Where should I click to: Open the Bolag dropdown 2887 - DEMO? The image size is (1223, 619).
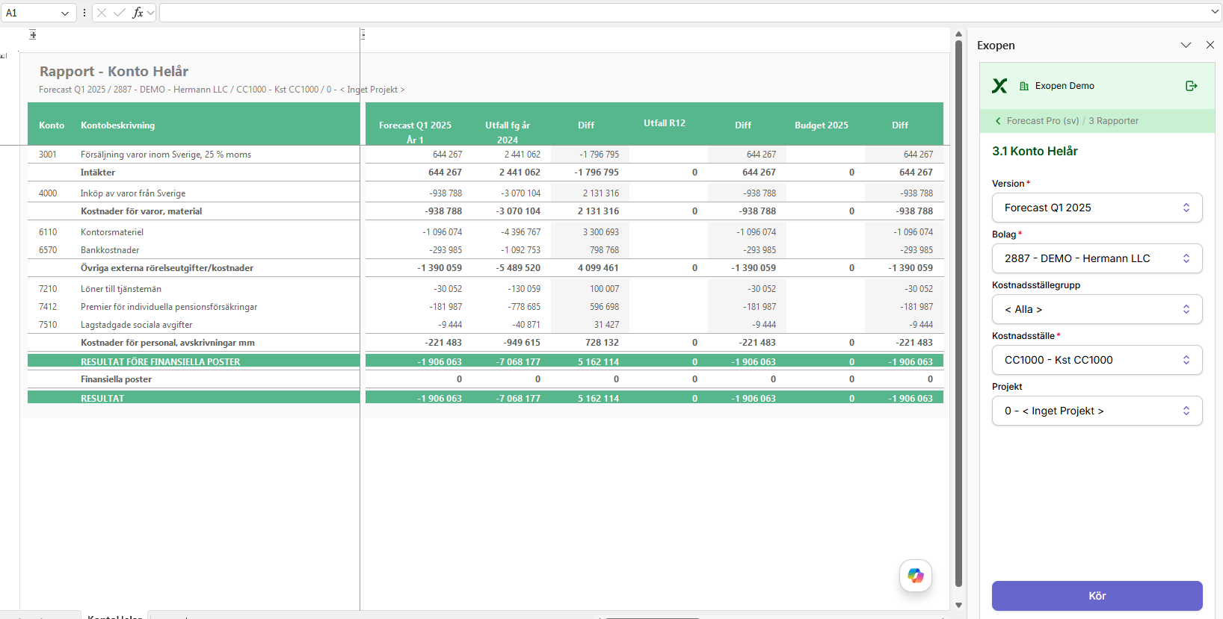pyautogui.click(x=1097, y=258)
